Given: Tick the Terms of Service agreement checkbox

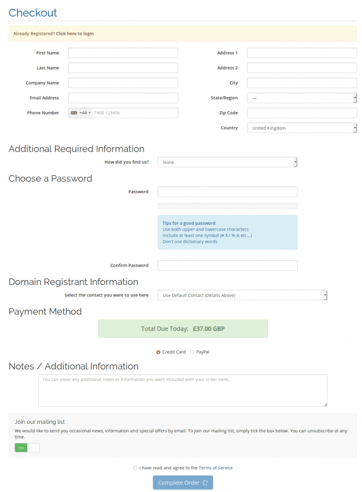Looking at the screenshot, I should point(135,468).
